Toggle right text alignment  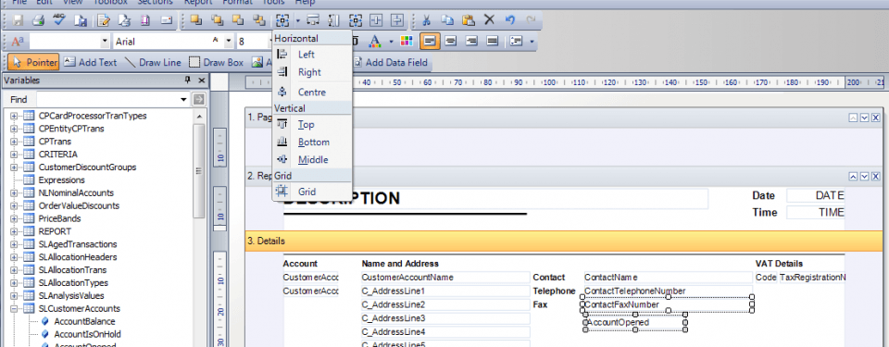point(471,42)
